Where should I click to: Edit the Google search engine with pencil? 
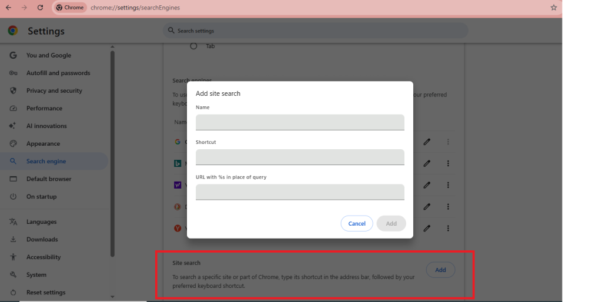tap(427, 142)
